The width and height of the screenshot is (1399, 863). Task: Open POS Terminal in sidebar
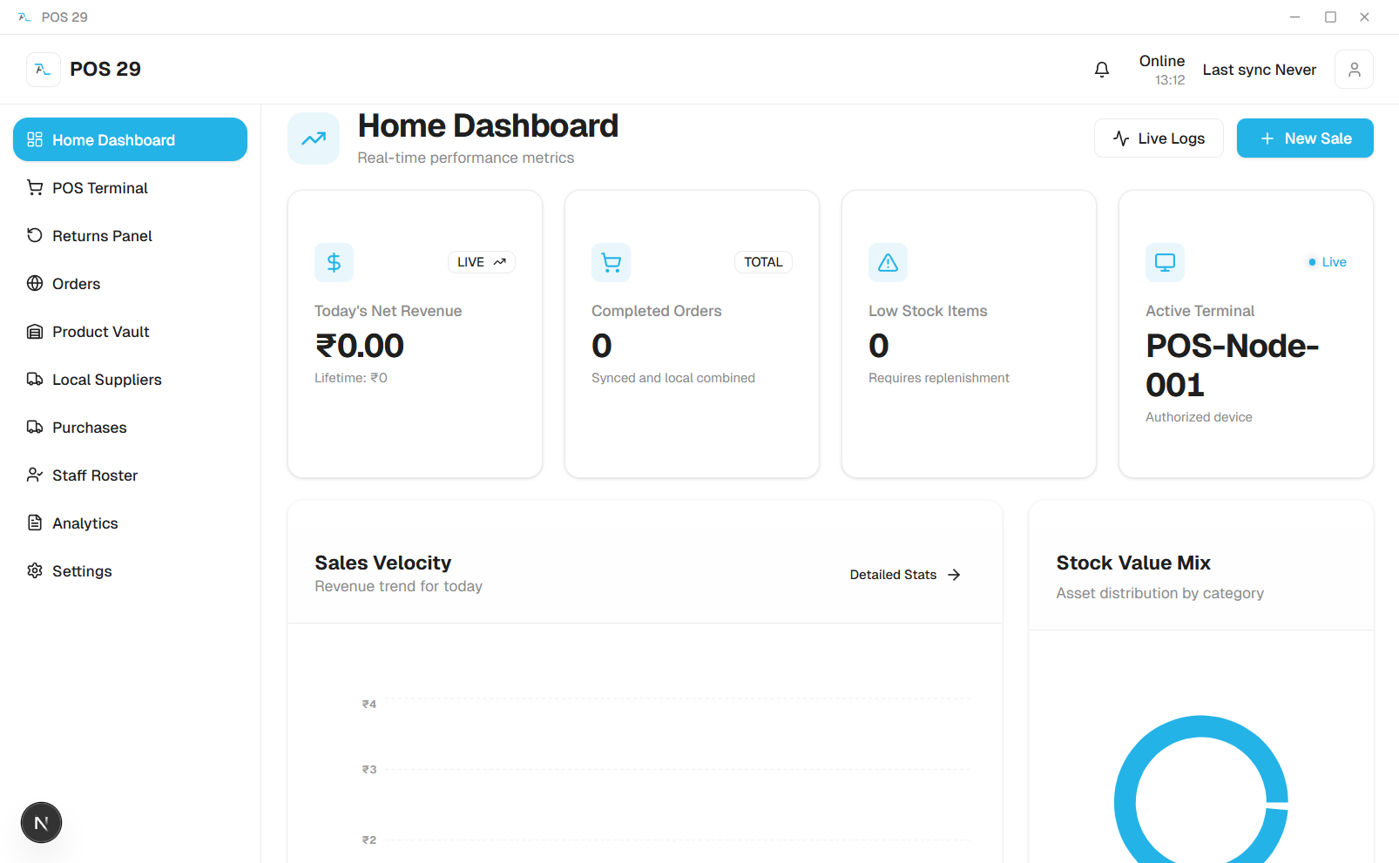(130, 187)
